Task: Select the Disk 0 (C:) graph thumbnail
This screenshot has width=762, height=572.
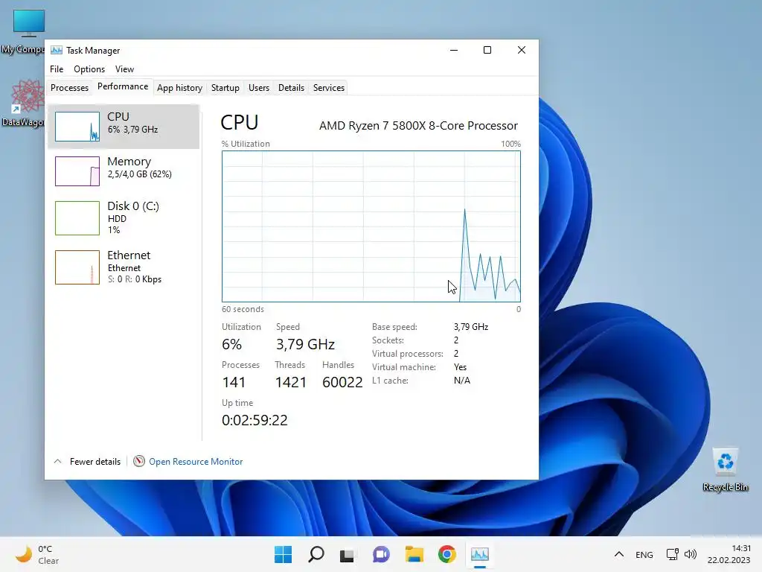Action: [x=77, y=218]
